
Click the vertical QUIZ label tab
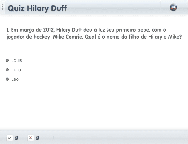(x=3, y=7)
